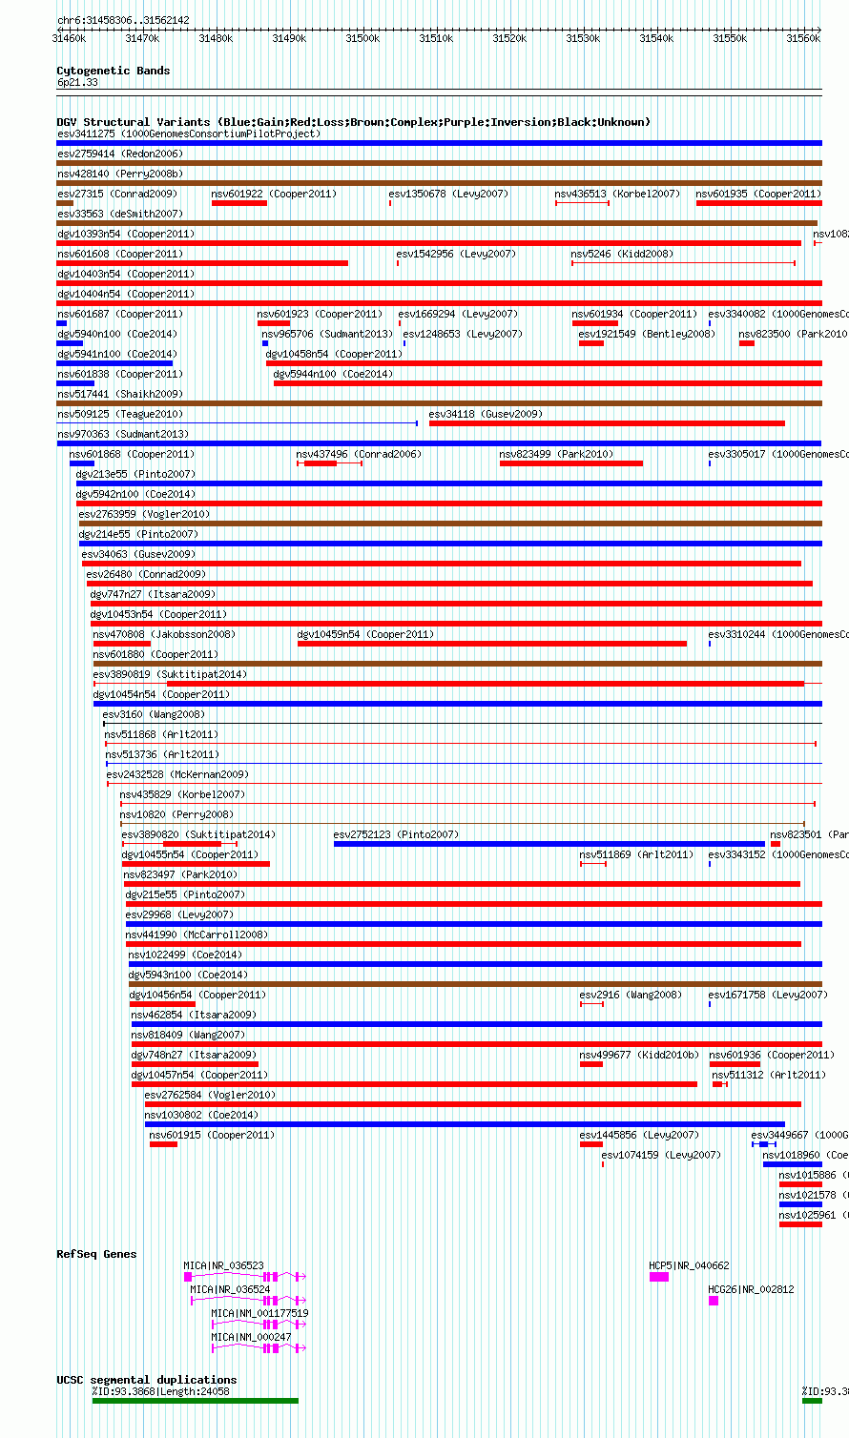Click the 6p21.33 cytogenetic band label
The height and width of the screenshot is (1438, 849).
tap(77, 83)
